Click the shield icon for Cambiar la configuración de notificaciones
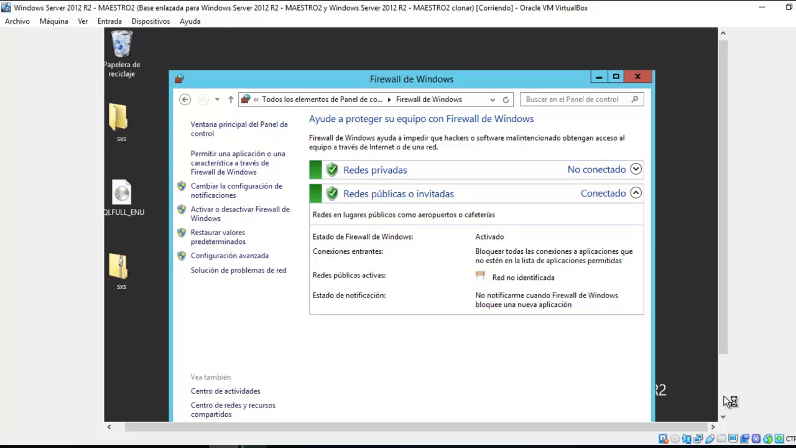The height and width of the screenshot is (448, 796). coord(182,186)
